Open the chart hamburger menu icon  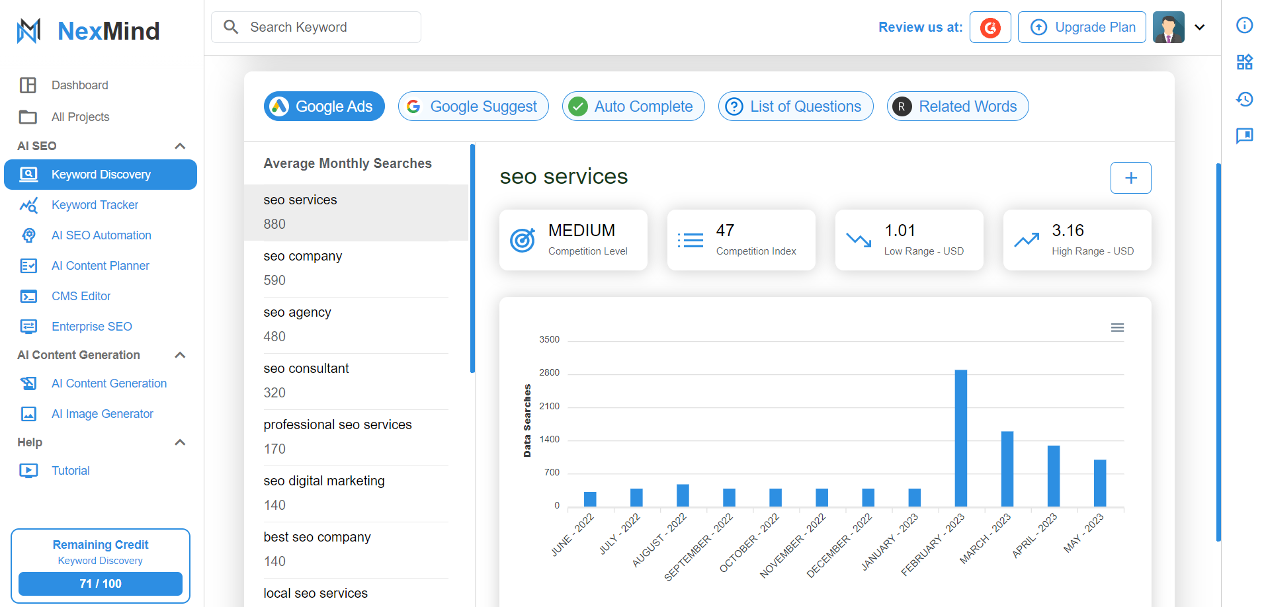pyautogui.click(x=1117, y=328)
